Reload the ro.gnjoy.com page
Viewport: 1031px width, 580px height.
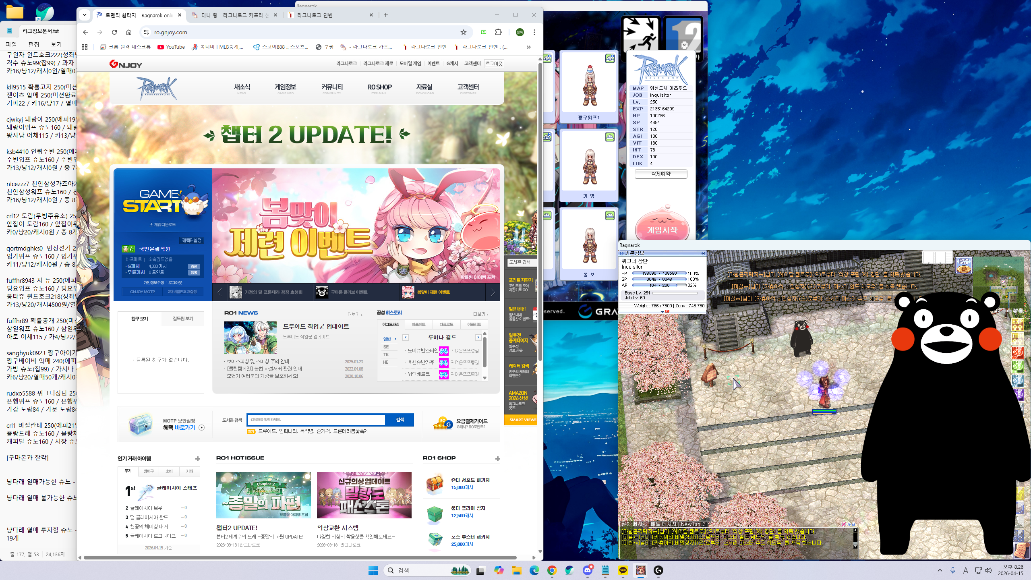[114, 32]
